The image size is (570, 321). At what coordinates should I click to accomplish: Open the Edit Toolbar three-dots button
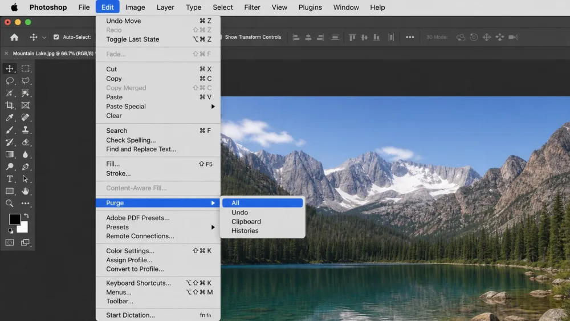pos(26,203)
